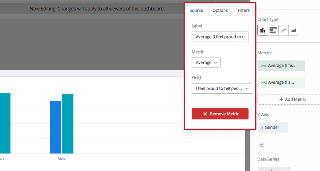Select the line chart type

pos(283,30)
